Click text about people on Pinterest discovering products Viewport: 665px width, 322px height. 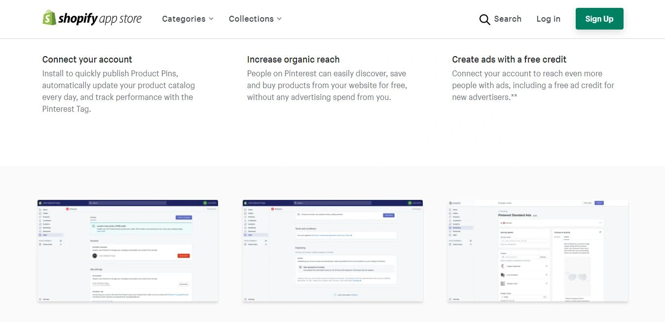point(327,85)
